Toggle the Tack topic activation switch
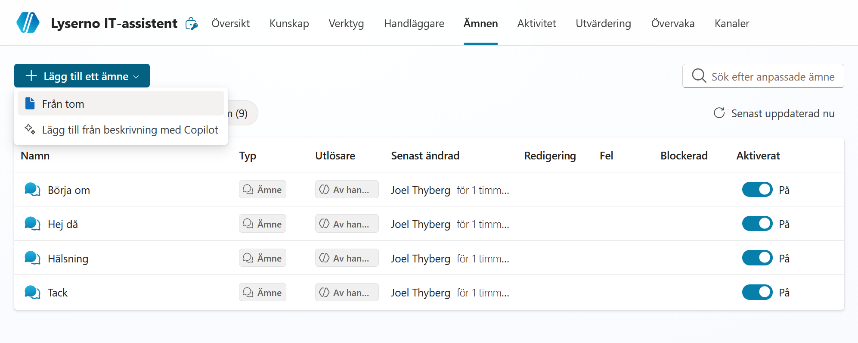This screenshot has width=858, height=343. click(757, 292)
